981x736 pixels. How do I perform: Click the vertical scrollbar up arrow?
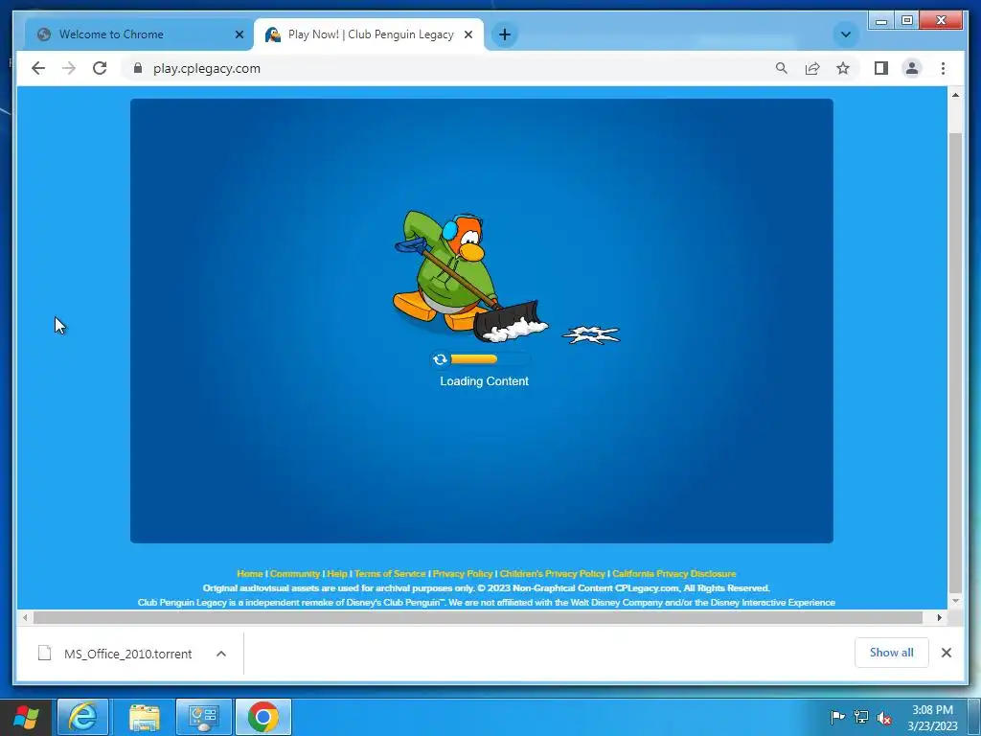click(x=955, y=95)
